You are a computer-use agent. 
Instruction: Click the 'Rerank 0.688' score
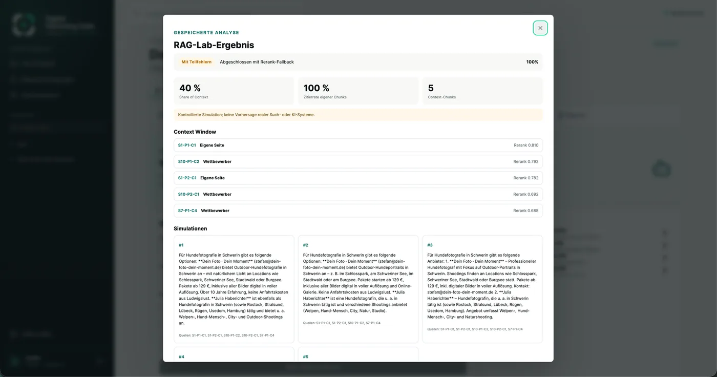(x=526, y=211)
